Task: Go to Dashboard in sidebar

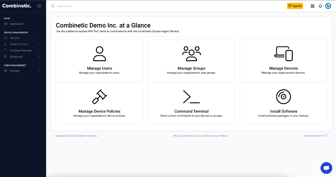Action: 17,24
